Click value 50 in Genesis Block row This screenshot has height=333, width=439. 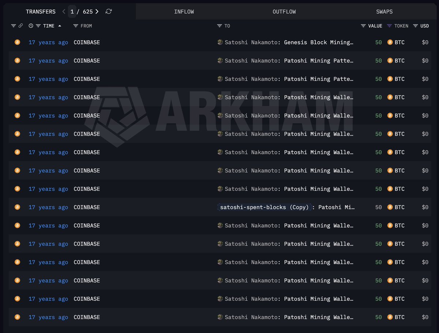click(x=379, y=42)
